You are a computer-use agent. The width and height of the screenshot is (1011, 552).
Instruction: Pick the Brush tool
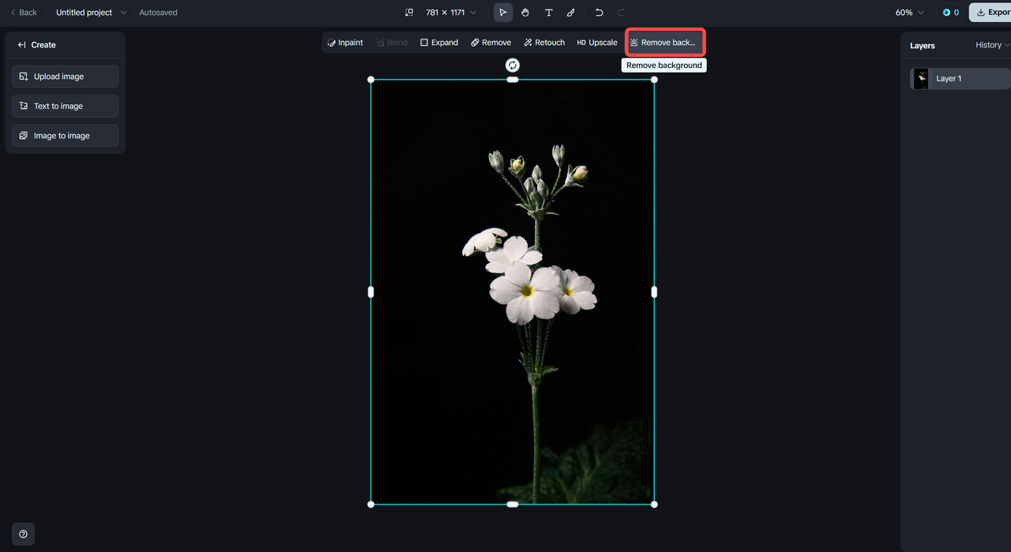(x=571, y=13)
